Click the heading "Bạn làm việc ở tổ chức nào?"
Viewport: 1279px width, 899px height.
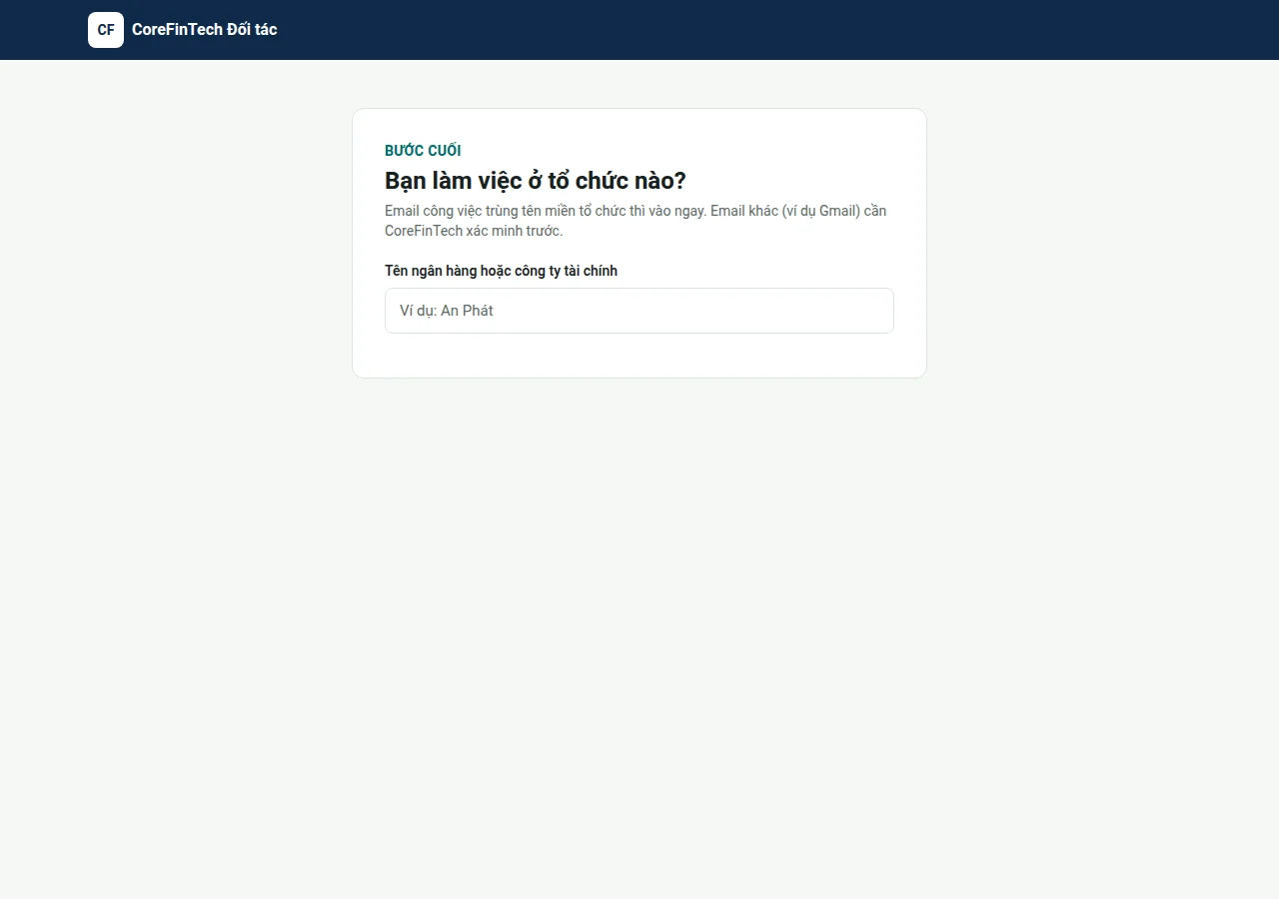click(x=536, y=181)
